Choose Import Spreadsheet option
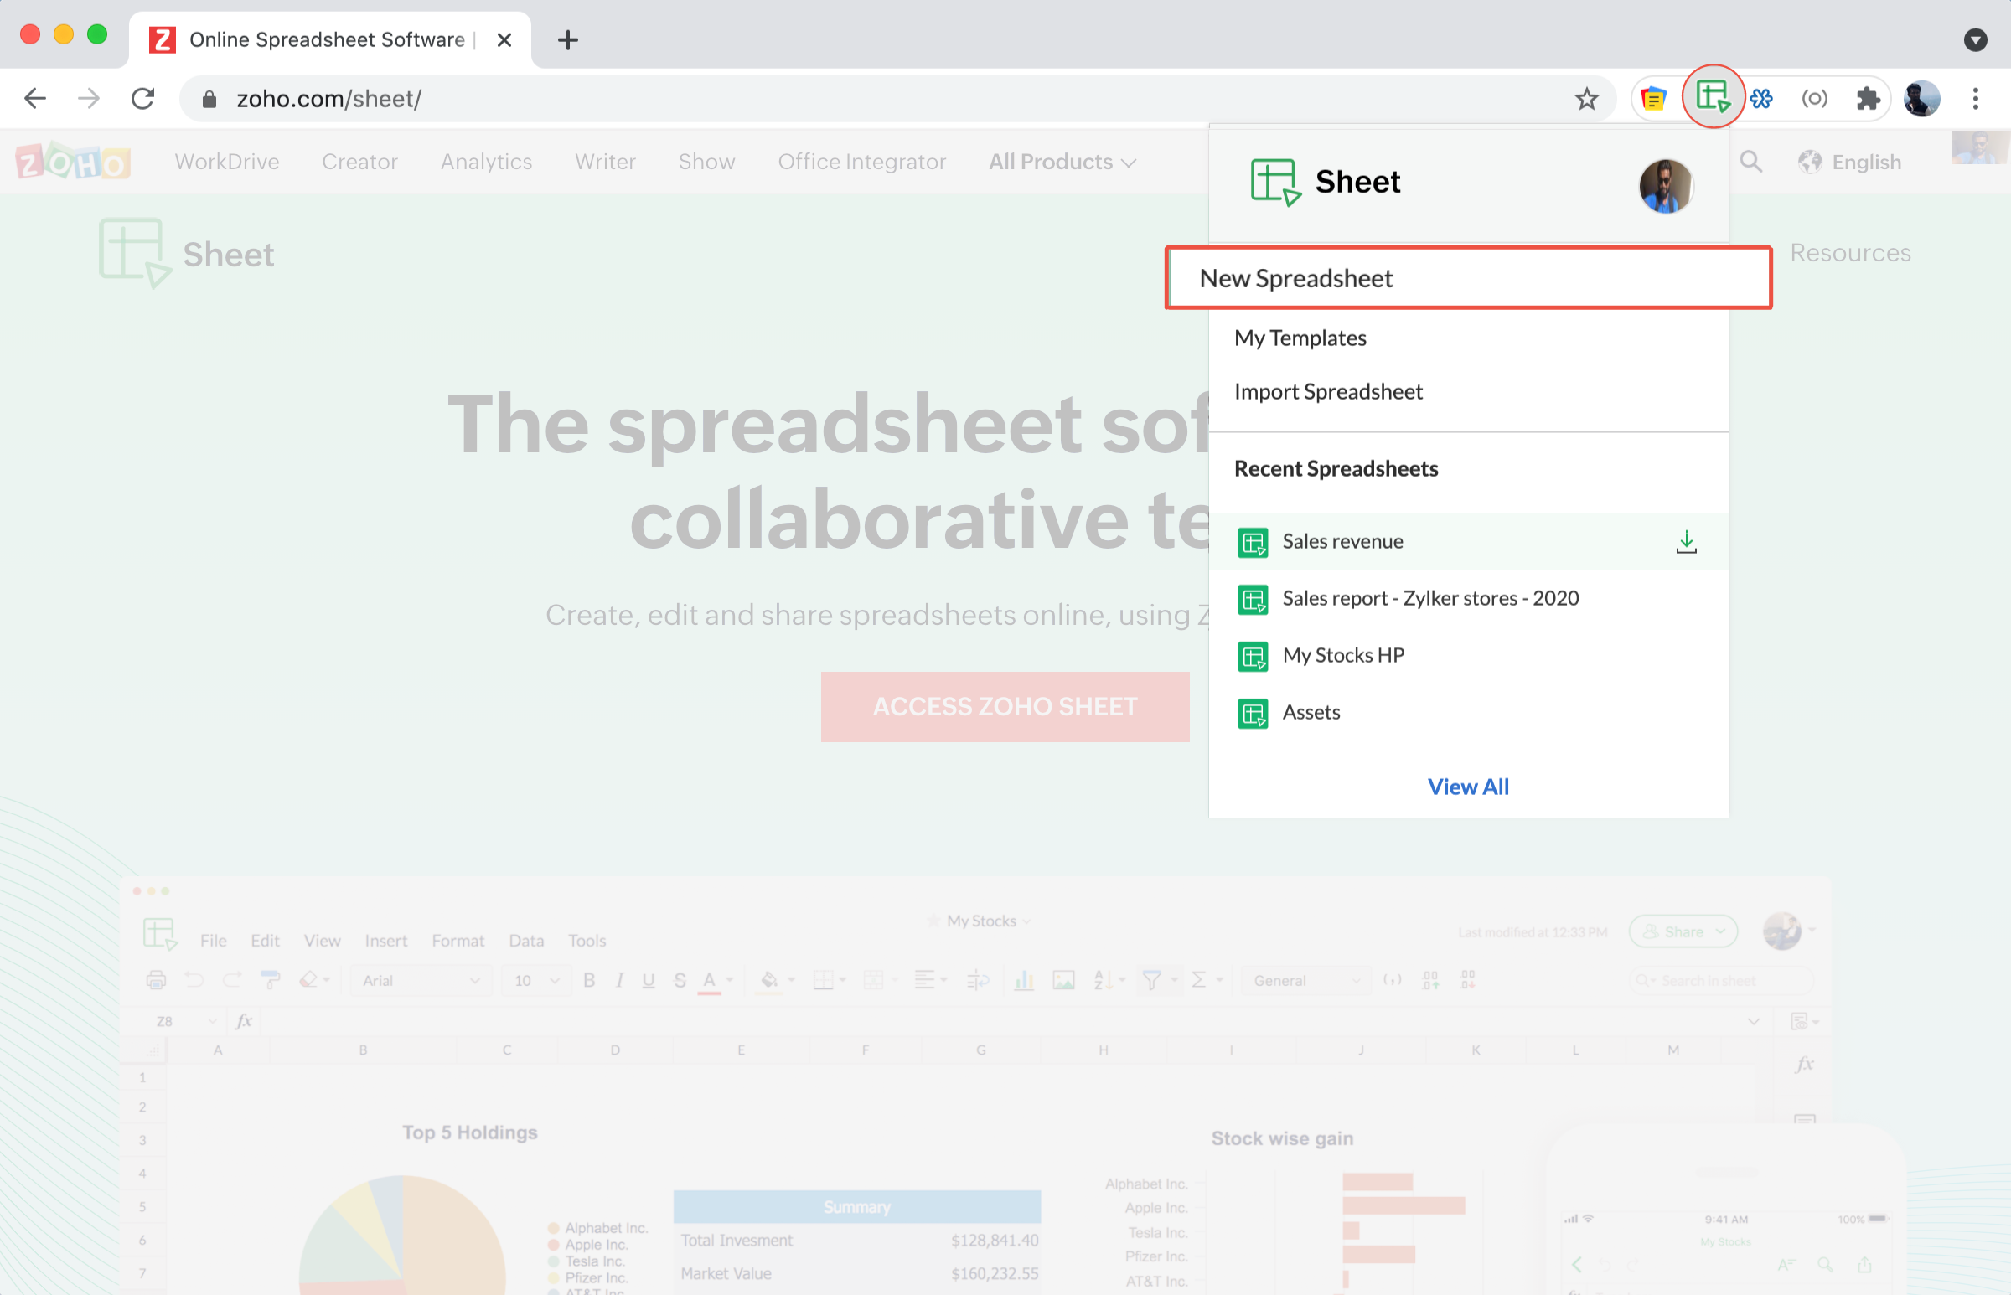The image size is (2011, 1295). coord(1328,392)
